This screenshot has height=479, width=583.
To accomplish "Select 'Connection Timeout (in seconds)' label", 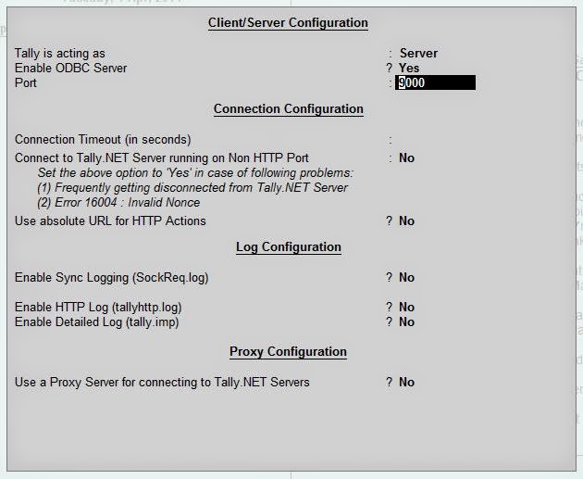I will click(103, 140).
